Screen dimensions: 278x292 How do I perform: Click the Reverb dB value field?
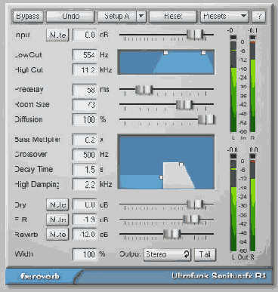click(85, 235)
